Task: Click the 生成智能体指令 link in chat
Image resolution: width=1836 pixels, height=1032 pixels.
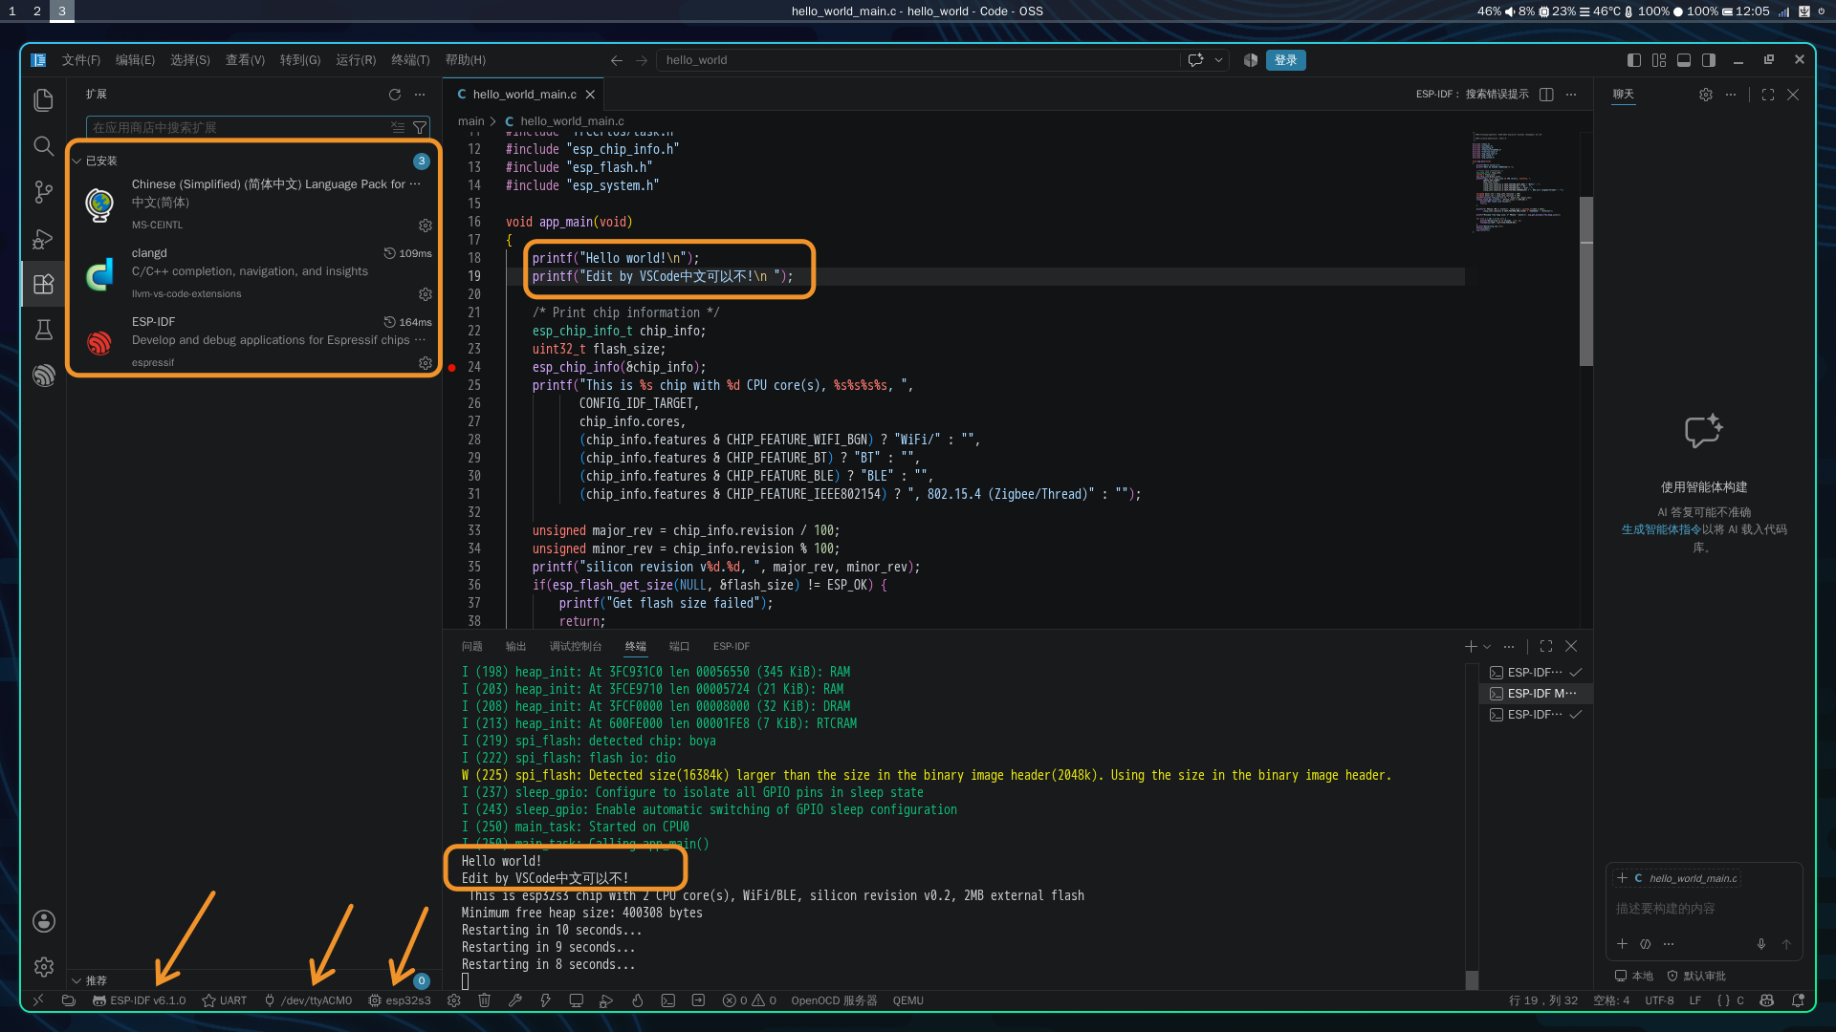Action: click(1661, 529)
